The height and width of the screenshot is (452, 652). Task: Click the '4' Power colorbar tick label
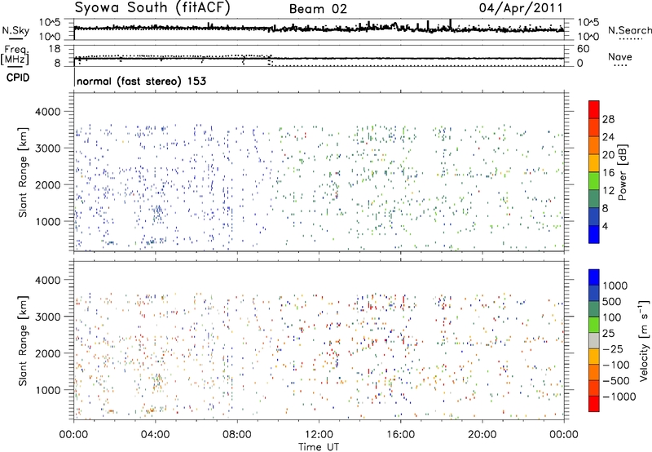606,226
